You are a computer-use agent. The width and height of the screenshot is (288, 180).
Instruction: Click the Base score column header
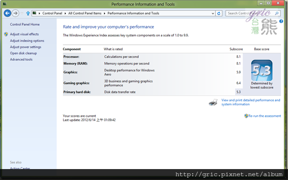262,49
